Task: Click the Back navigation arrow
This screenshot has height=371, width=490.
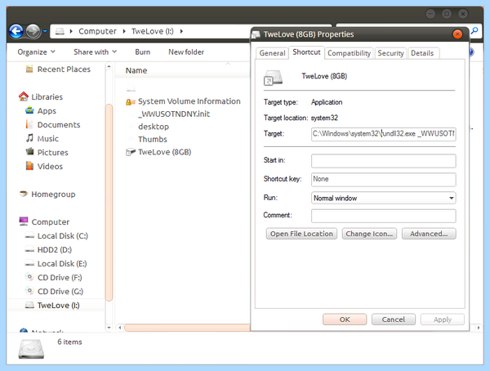Action: [16, 31]
